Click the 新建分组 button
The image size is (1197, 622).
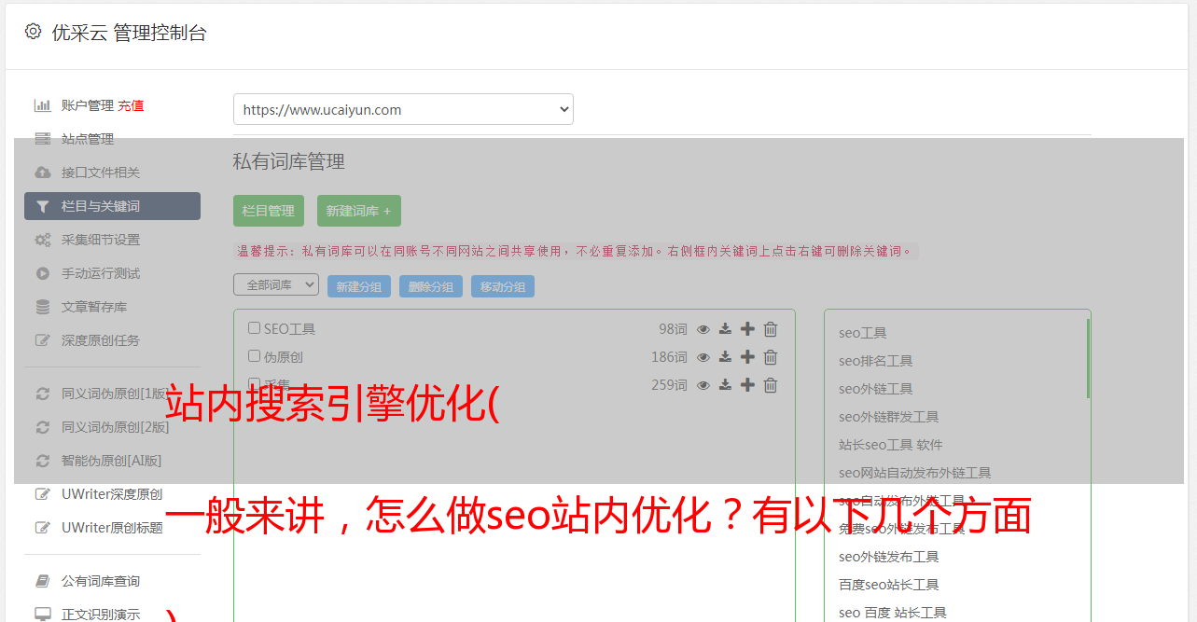pos(359,286)
